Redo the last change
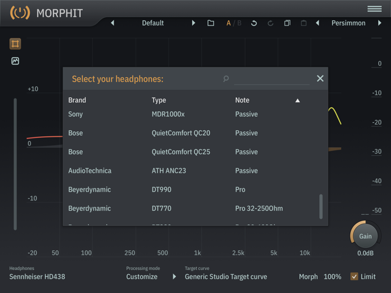The height and width of the screenshot is (293, 391). 271,23
